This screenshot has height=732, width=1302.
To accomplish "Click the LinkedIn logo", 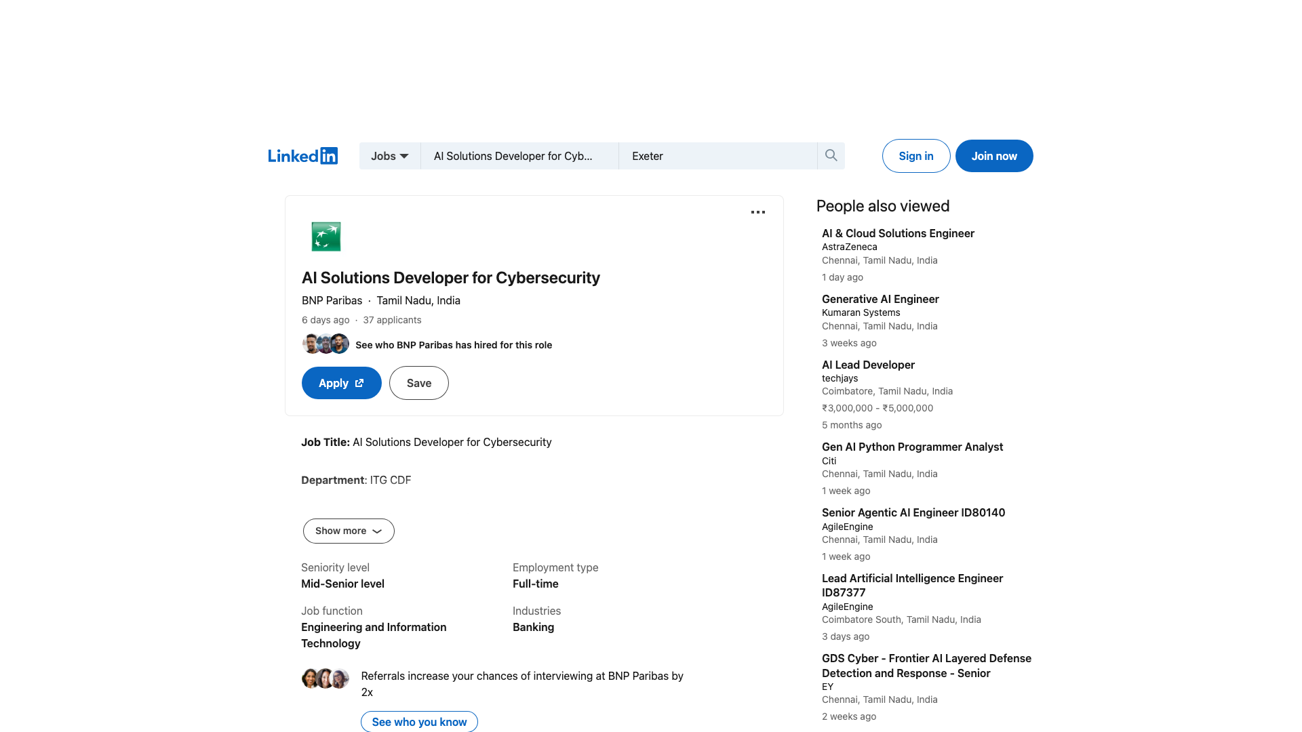I will click(x=302, y=156).
